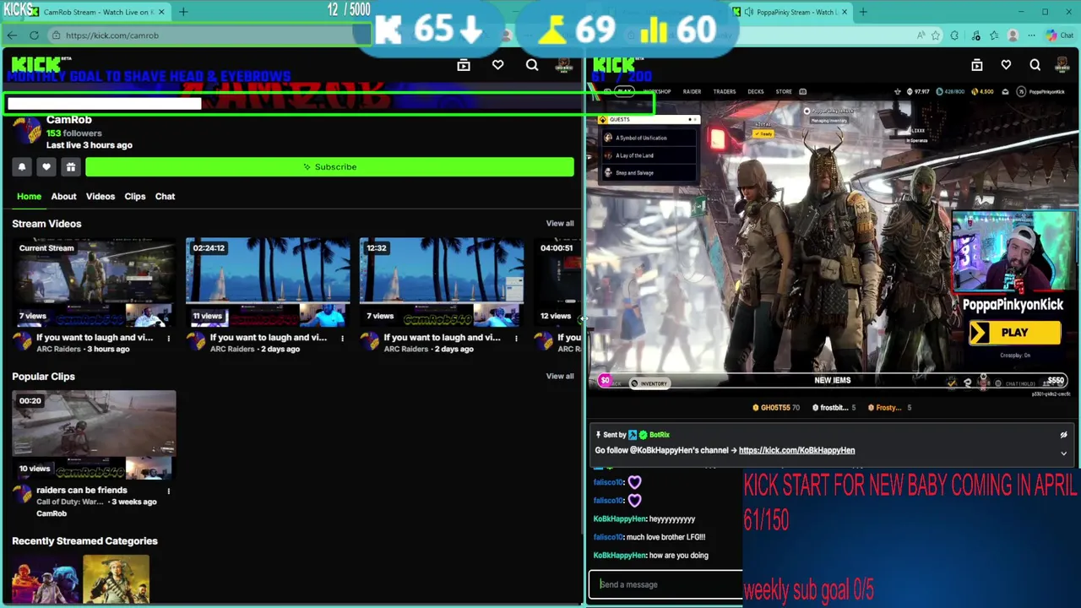Open Extensions in PoppaPinky browser toolbar
This screenshot has height=608, width=1081.
954,35
